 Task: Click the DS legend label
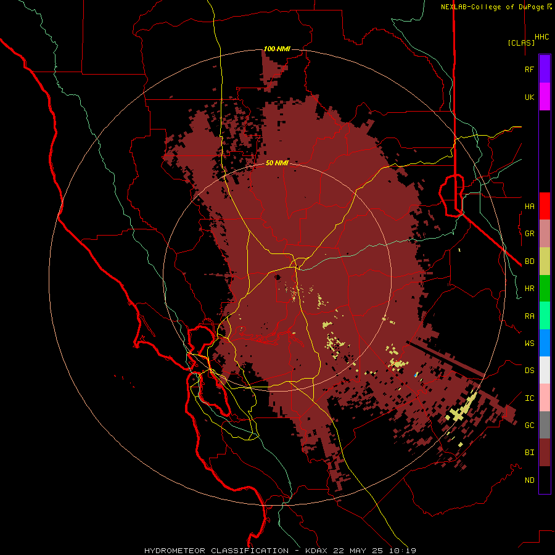click(x=530, y=371)
